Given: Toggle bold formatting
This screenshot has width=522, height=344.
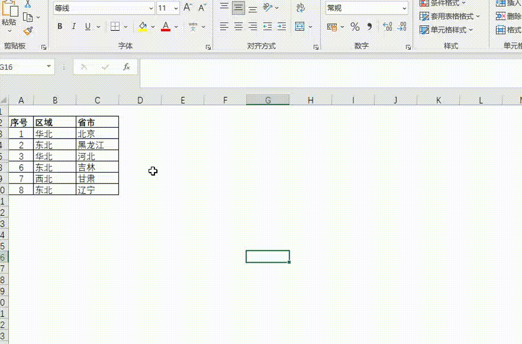Looking at the screenshot, I should coord(60,26).
